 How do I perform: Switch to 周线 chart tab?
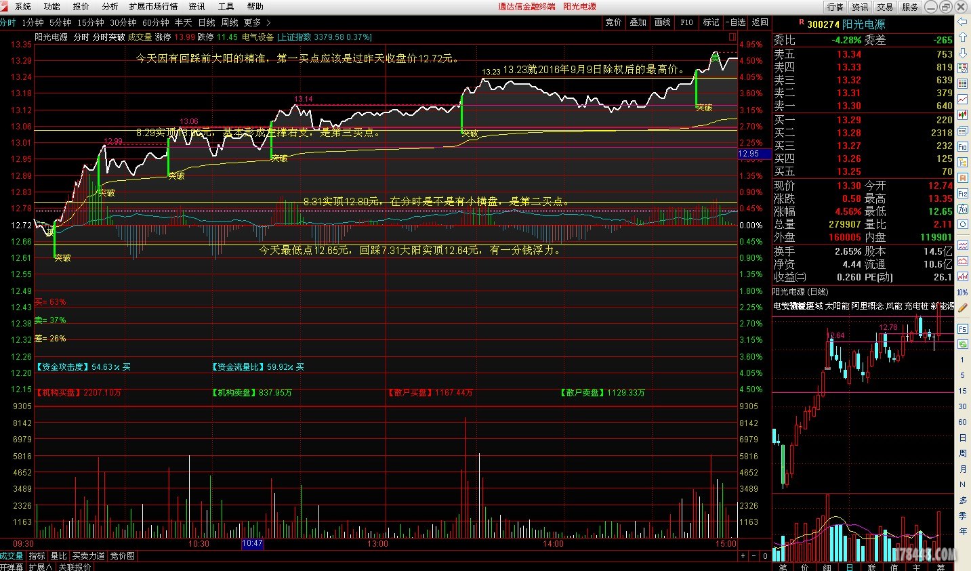(x=230, y=22)
